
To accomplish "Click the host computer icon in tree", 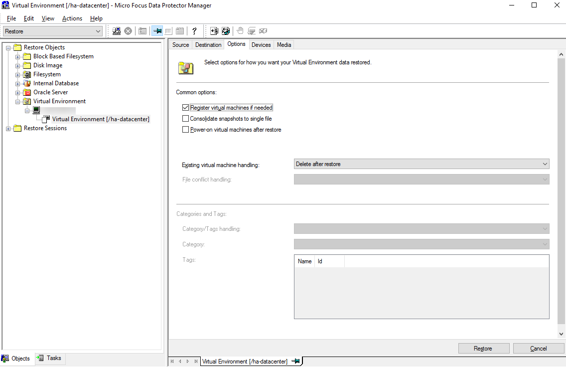I will point(36,110).
